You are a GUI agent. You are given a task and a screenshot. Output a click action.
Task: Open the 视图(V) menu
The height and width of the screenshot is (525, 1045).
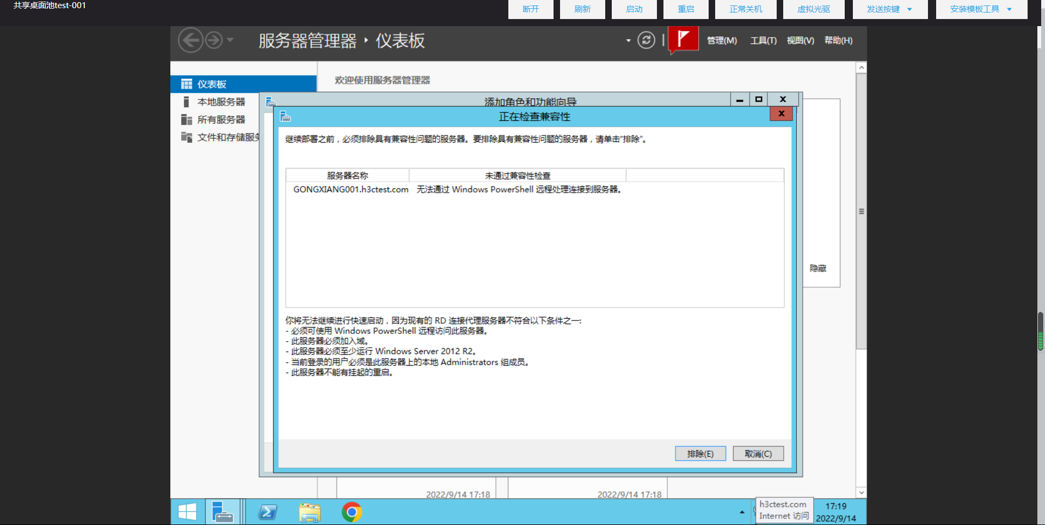[x=800, y=40]
